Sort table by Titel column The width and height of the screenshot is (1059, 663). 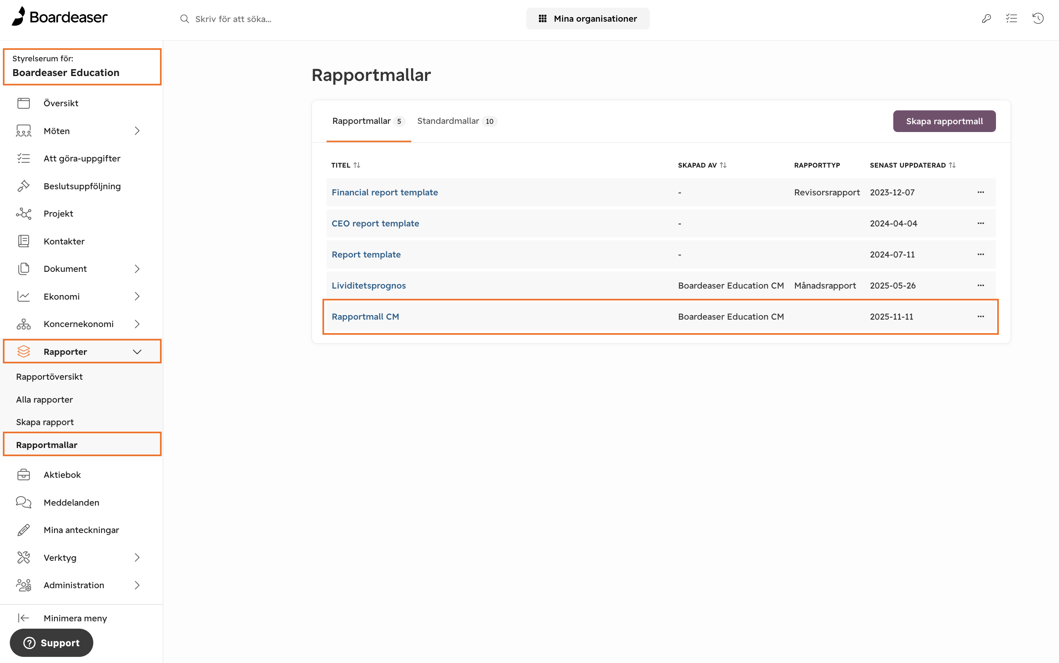click(357, 165)
